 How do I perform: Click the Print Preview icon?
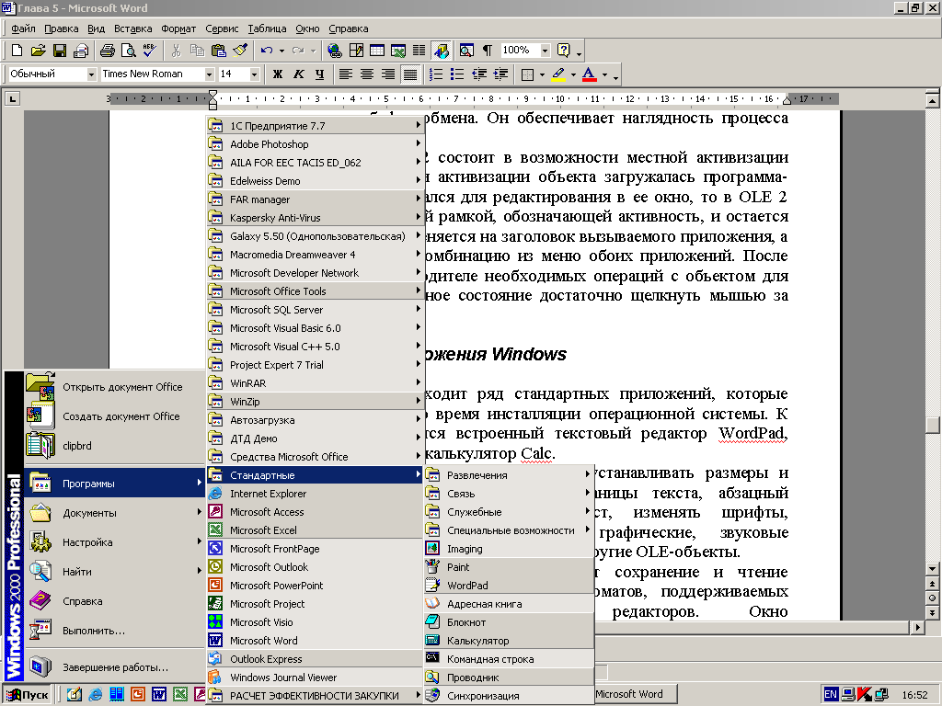tap(129, 51)
